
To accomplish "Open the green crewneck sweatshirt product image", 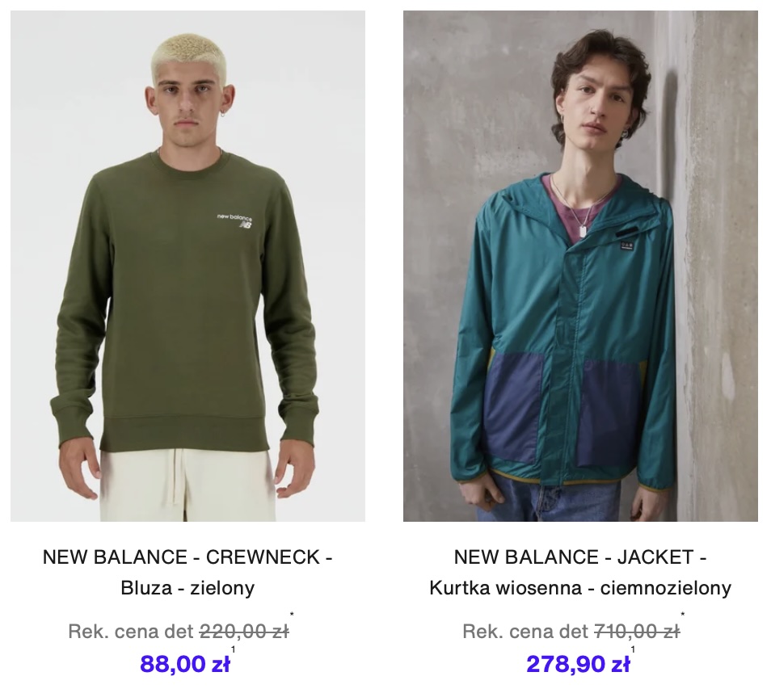I will (187, 266).
